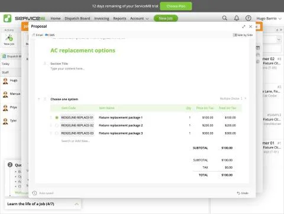Click the drag handle beside Choose one system
Image resolution: width=284 pixels, height=214 pixels.
click(x=45, y=99)
